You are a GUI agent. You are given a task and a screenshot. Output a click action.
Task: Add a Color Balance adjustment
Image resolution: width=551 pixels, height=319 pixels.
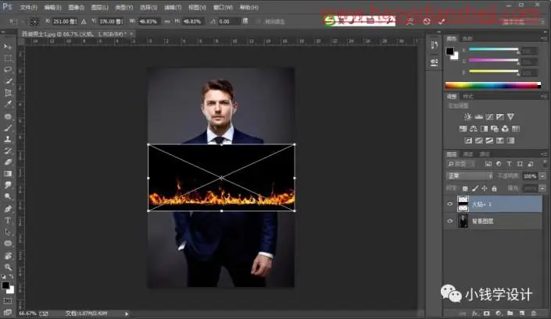pos(474,129)
